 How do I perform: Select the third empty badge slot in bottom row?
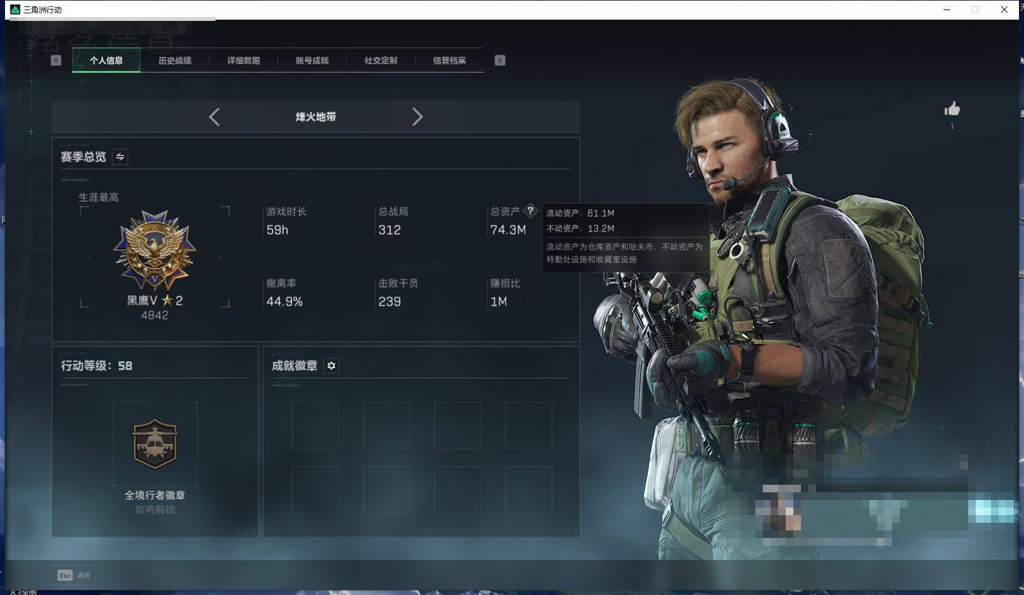458,490
